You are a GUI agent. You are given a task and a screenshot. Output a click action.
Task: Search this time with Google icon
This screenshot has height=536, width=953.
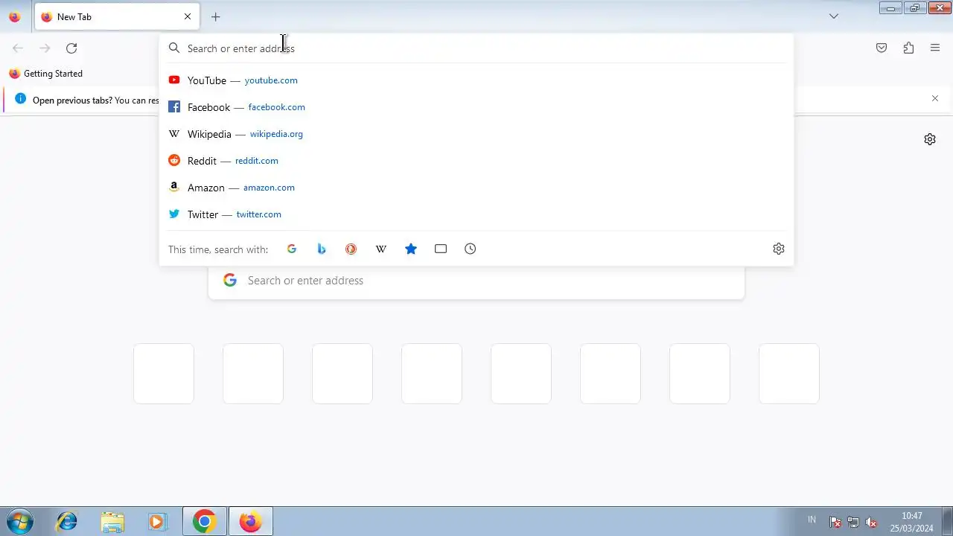click(x=292, y=249)
